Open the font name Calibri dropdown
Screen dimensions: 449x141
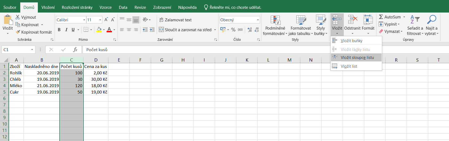[84, 20]
